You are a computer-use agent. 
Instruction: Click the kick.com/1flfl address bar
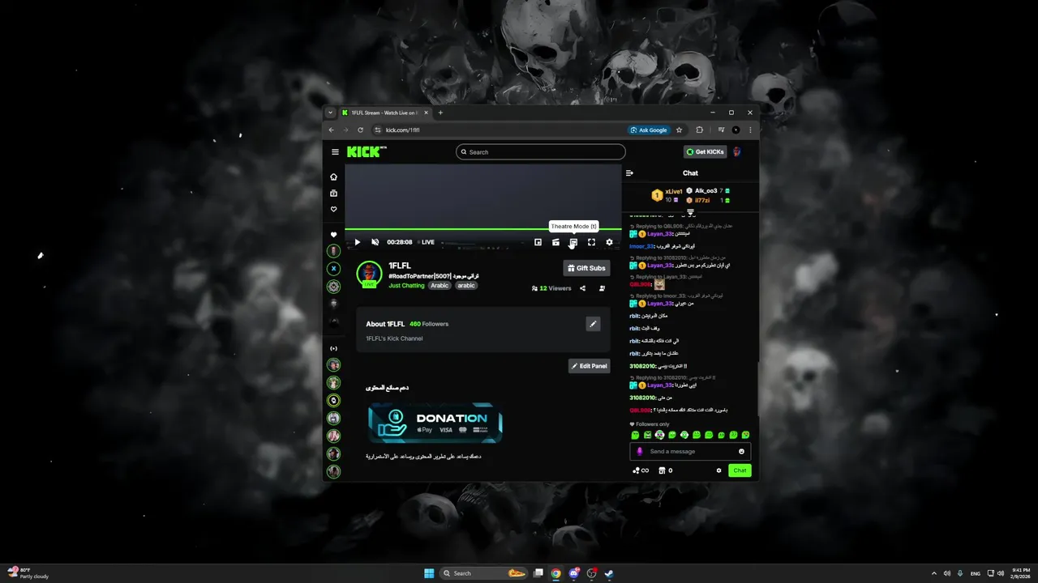pyautogui.click(x=499, y=130)
